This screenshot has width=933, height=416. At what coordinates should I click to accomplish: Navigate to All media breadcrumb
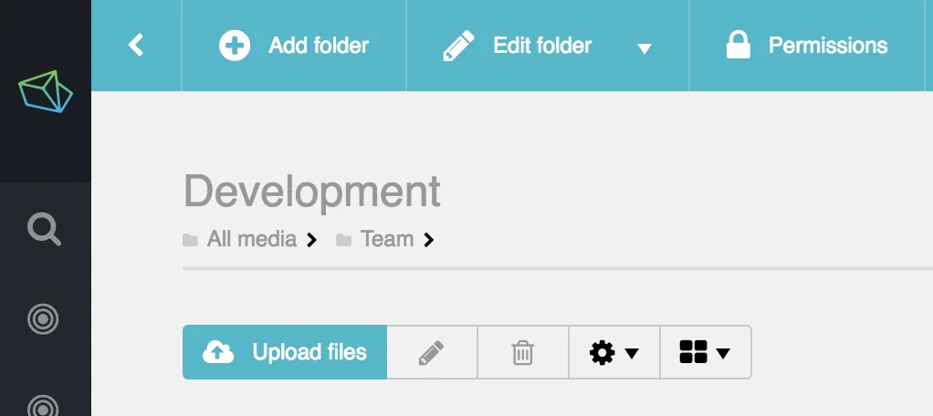point(251,239)
